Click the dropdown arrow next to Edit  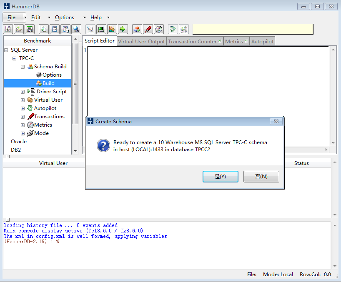[49, 17]
